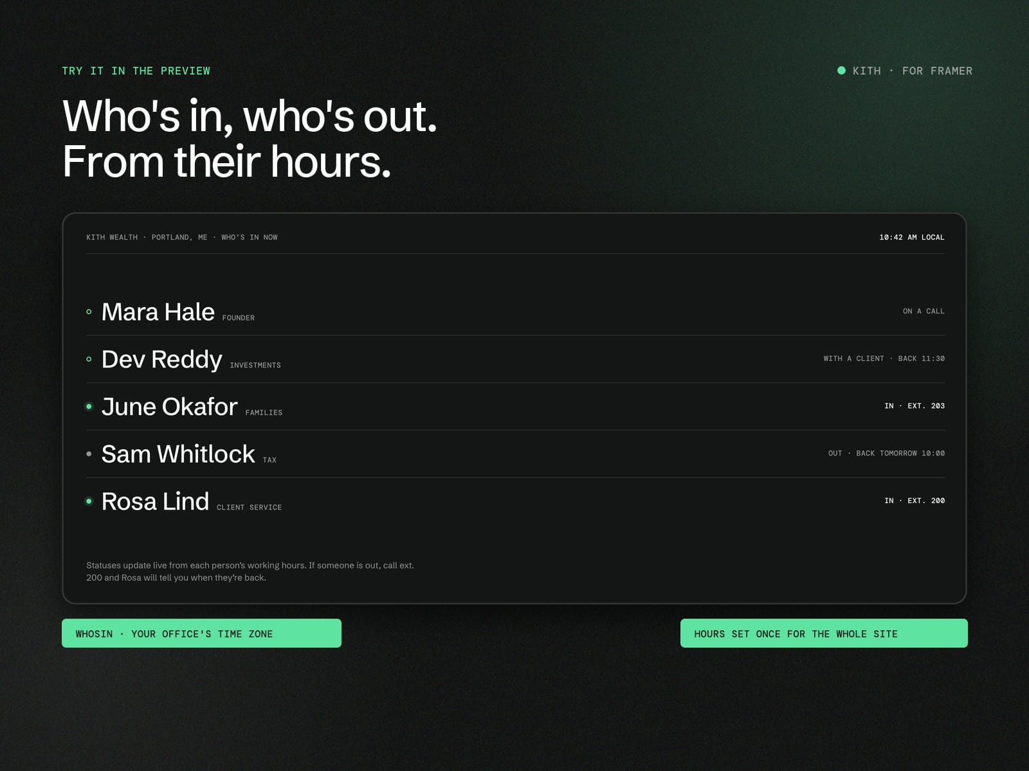Viewport: 1029px width, 771px height.
Task: Click the WHOSIN · YOUR OFFICE'S TIME ZONE button
Action: [201, 634]
